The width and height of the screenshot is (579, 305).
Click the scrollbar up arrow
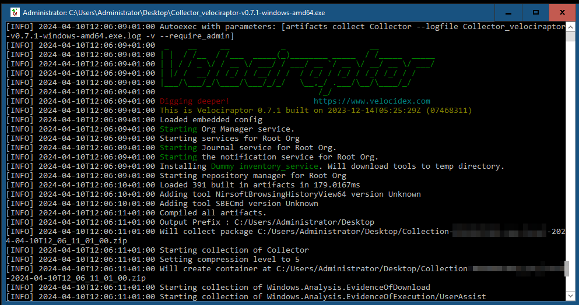(570, 27)
